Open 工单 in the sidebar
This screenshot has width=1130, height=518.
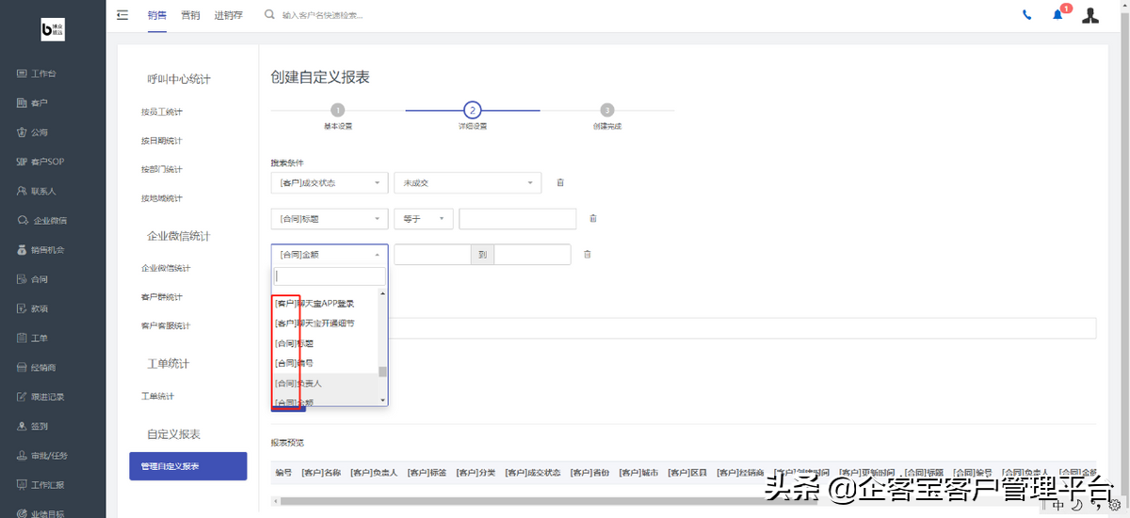point(33,337)
